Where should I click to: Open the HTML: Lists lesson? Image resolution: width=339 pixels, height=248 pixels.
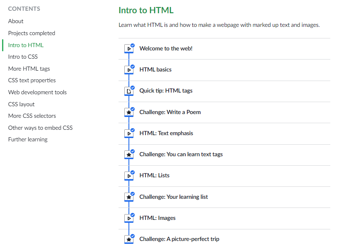coord(154,175)
